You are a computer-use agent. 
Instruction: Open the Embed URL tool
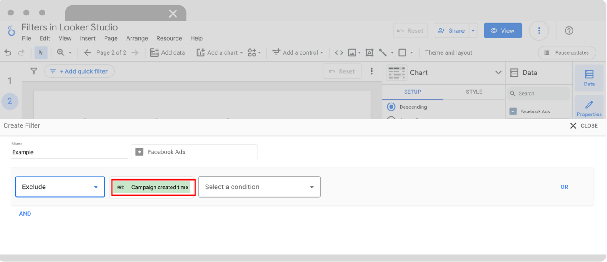click(x=338, y=52)
